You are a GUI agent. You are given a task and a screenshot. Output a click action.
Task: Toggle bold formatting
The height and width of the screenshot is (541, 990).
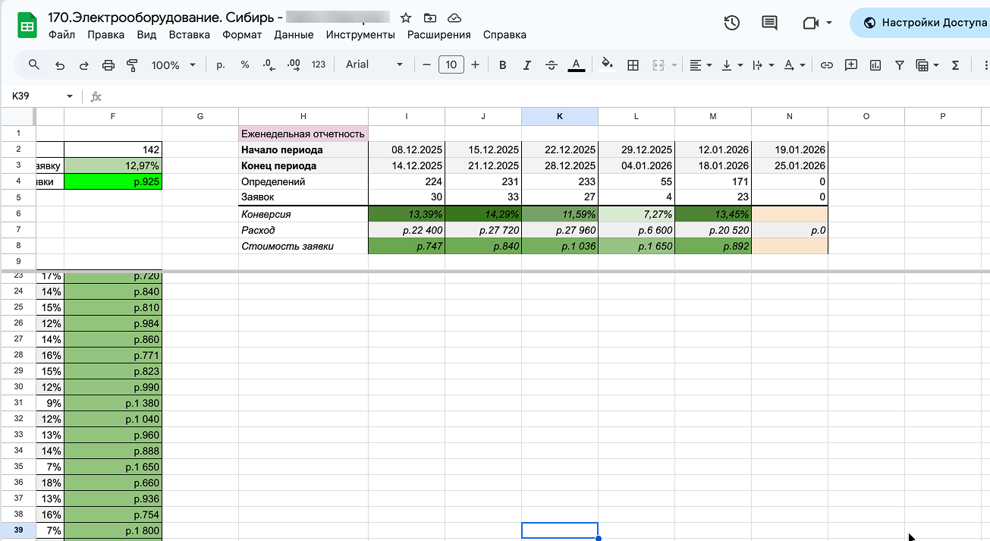(x=502, y=65)
